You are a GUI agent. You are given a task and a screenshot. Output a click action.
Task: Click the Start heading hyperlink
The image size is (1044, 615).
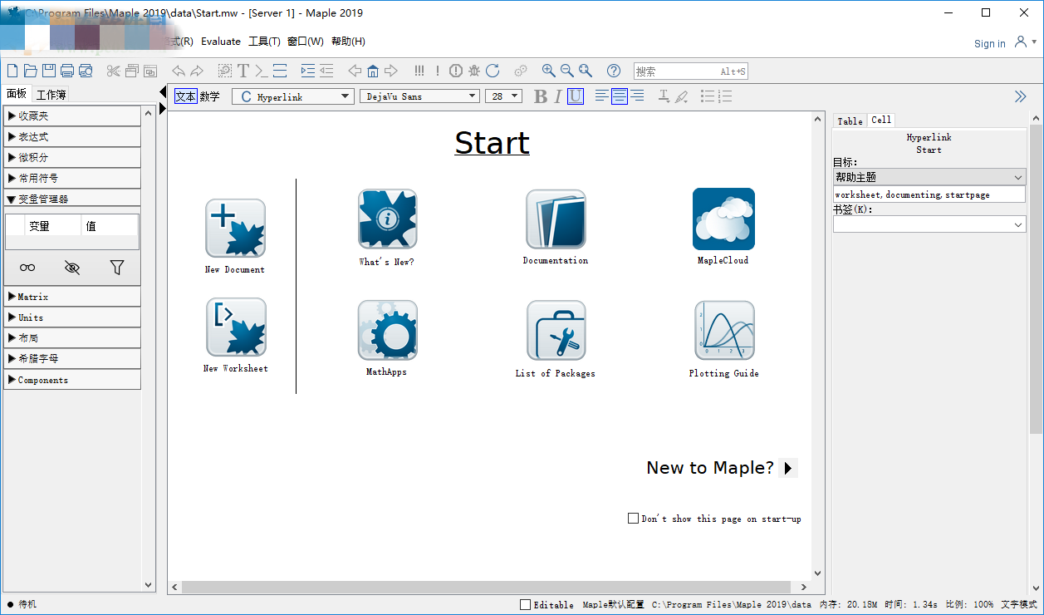pos(492,143)
